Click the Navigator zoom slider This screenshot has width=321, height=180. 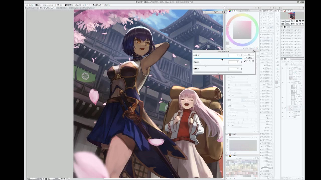[288, 21]
